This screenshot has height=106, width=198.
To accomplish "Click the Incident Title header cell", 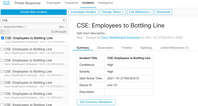I will 91,58.
